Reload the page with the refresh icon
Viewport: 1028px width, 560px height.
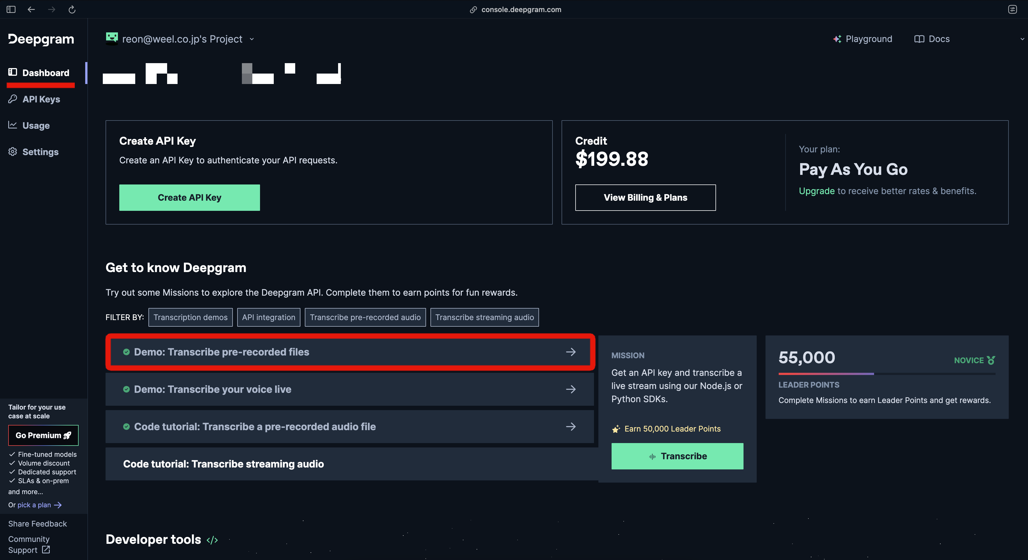(72, 10)
